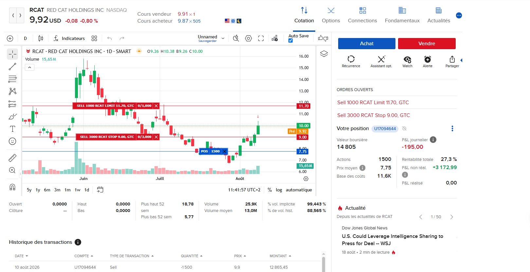Undo the last chart action
Viewport: 530px width, 272px height.
[109, 38]
